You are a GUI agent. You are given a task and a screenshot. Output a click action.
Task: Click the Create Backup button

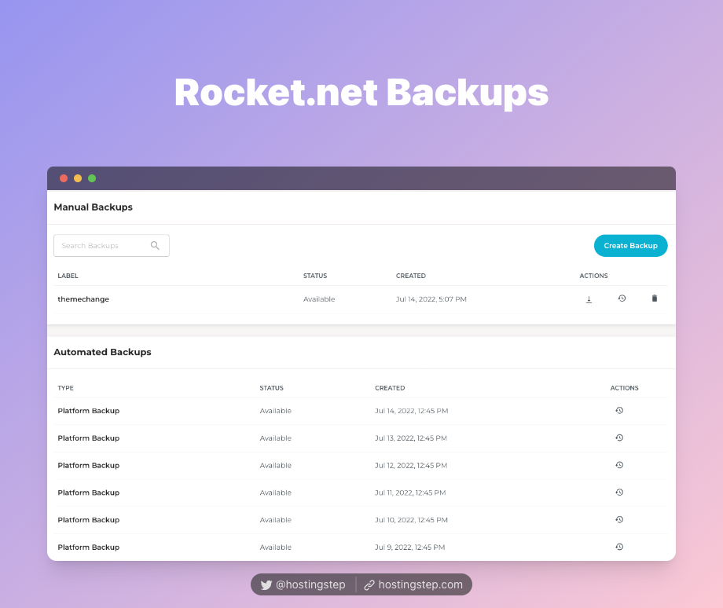pos(630,246)
